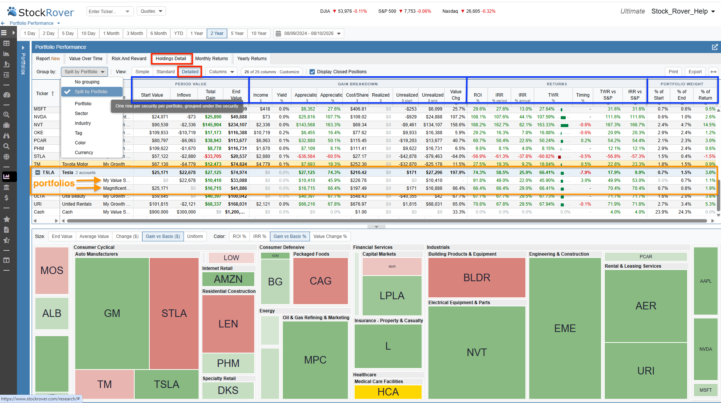Toggle the Display Closed Positions checkbox
The width and height of the screenshot is (721, 403).
coord(312,72)
